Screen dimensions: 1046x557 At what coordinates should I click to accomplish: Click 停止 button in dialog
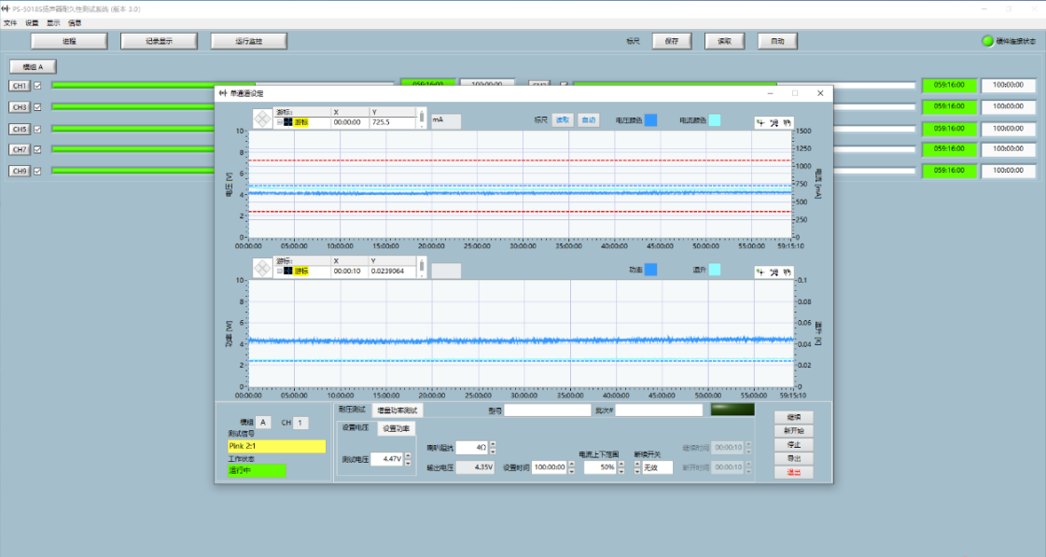[x=794, y=445]
